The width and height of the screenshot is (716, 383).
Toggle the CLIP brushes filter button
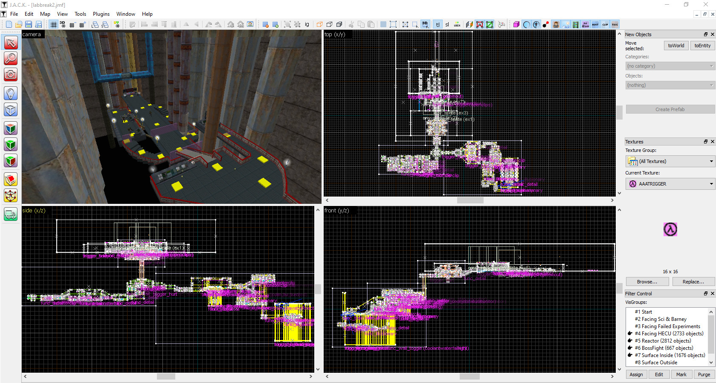click(x=605, y=24)
